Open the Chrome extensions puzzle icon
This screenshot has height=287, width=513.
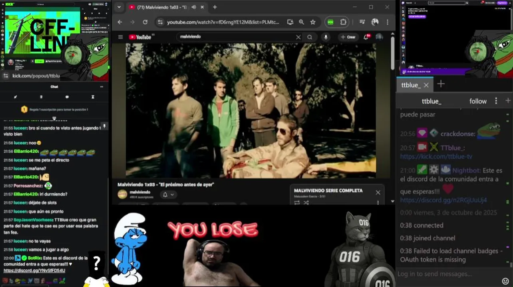coord(343,22)
